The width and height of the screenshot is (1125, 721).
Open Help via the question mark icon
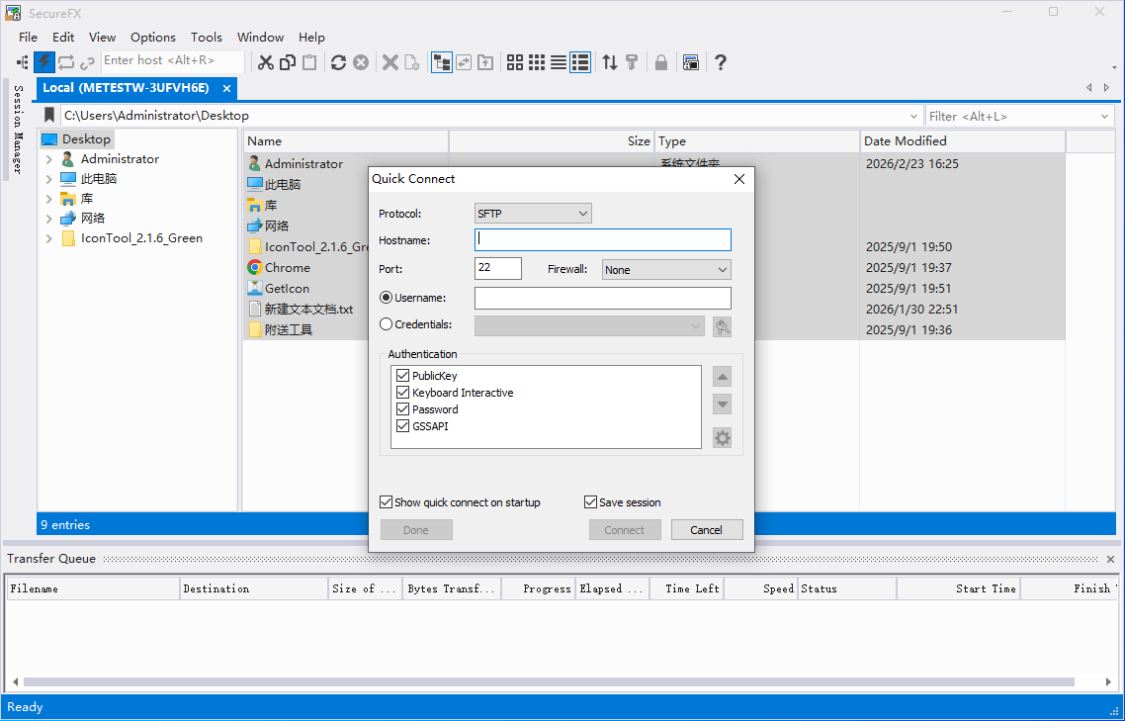(721, 62)
